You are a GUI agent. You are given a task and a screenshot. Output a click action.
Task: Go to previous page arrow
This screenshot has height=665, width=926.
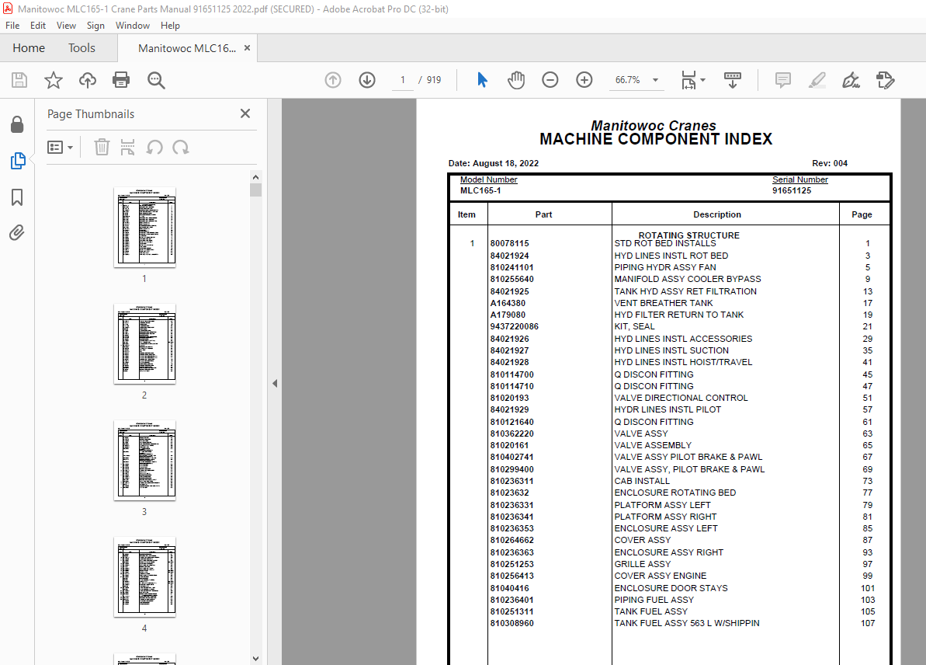point(333,80)
